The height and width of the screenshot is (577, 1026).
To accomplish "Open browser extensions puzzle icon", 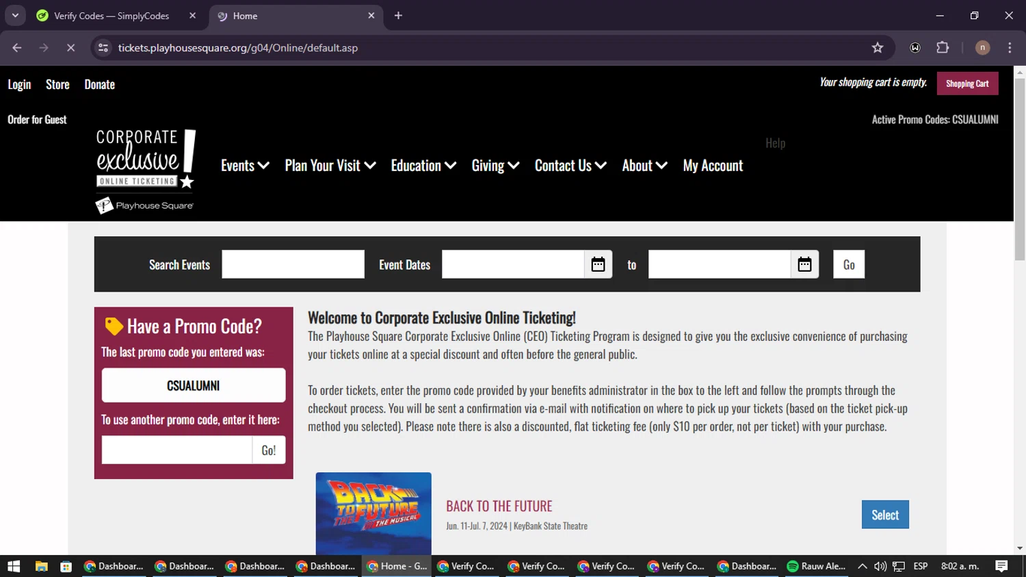I will 943,48.
